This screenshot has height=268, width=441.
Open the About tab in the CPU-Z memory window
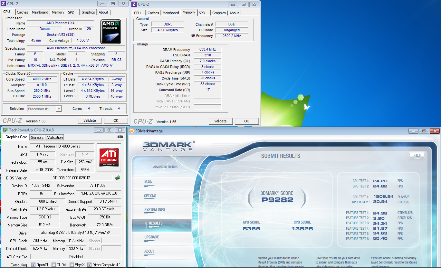point(234,13)
